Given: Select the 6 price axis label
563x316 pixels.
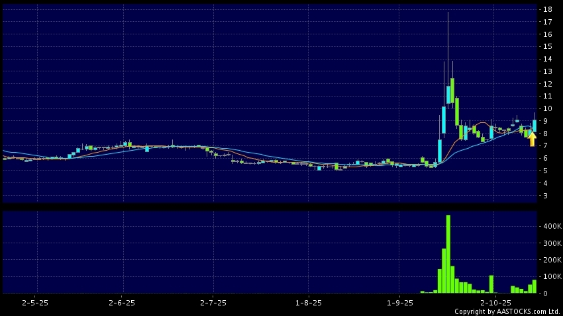Looking at the screenshot, I should pyautogui.click(x=545, y=159).
